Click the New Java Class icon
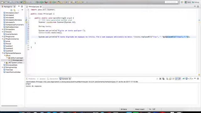Image resolution: width=201 pixels, height=113 pixels. coord(54,2)
